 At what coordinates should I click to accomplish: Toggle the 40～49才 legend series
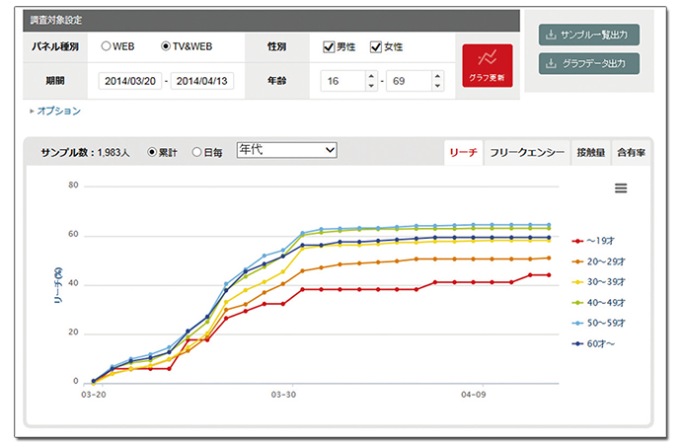pyautogui.click(x=598, y=303)
